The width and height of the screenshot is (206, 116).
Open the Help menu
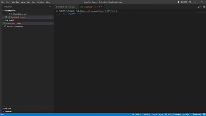[48, 2]
